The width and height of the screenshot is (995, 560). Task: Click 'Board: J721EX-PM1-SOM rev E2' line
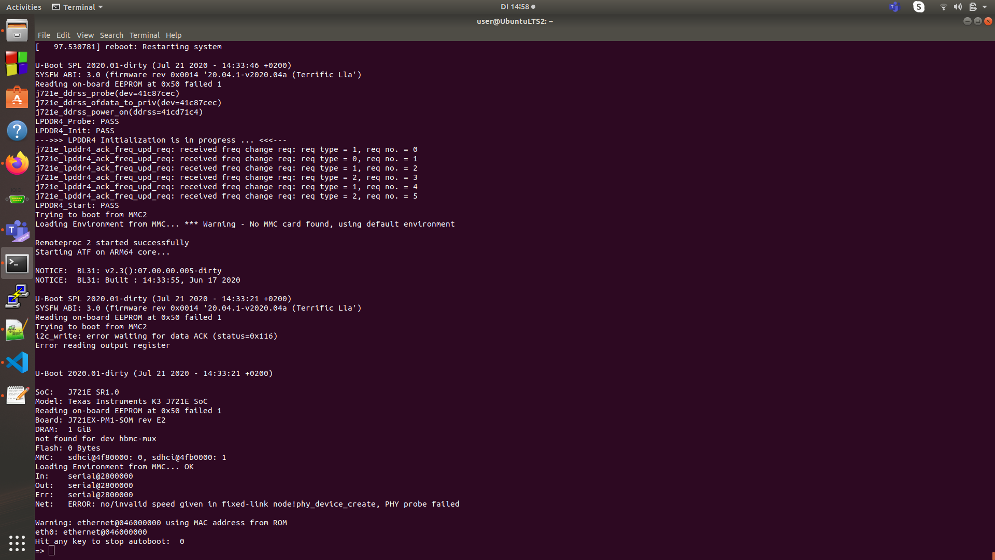pos(101,420)
